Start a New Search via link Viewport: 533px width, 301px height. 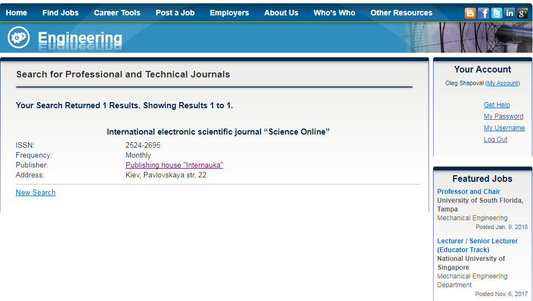(x=36, y=193)
